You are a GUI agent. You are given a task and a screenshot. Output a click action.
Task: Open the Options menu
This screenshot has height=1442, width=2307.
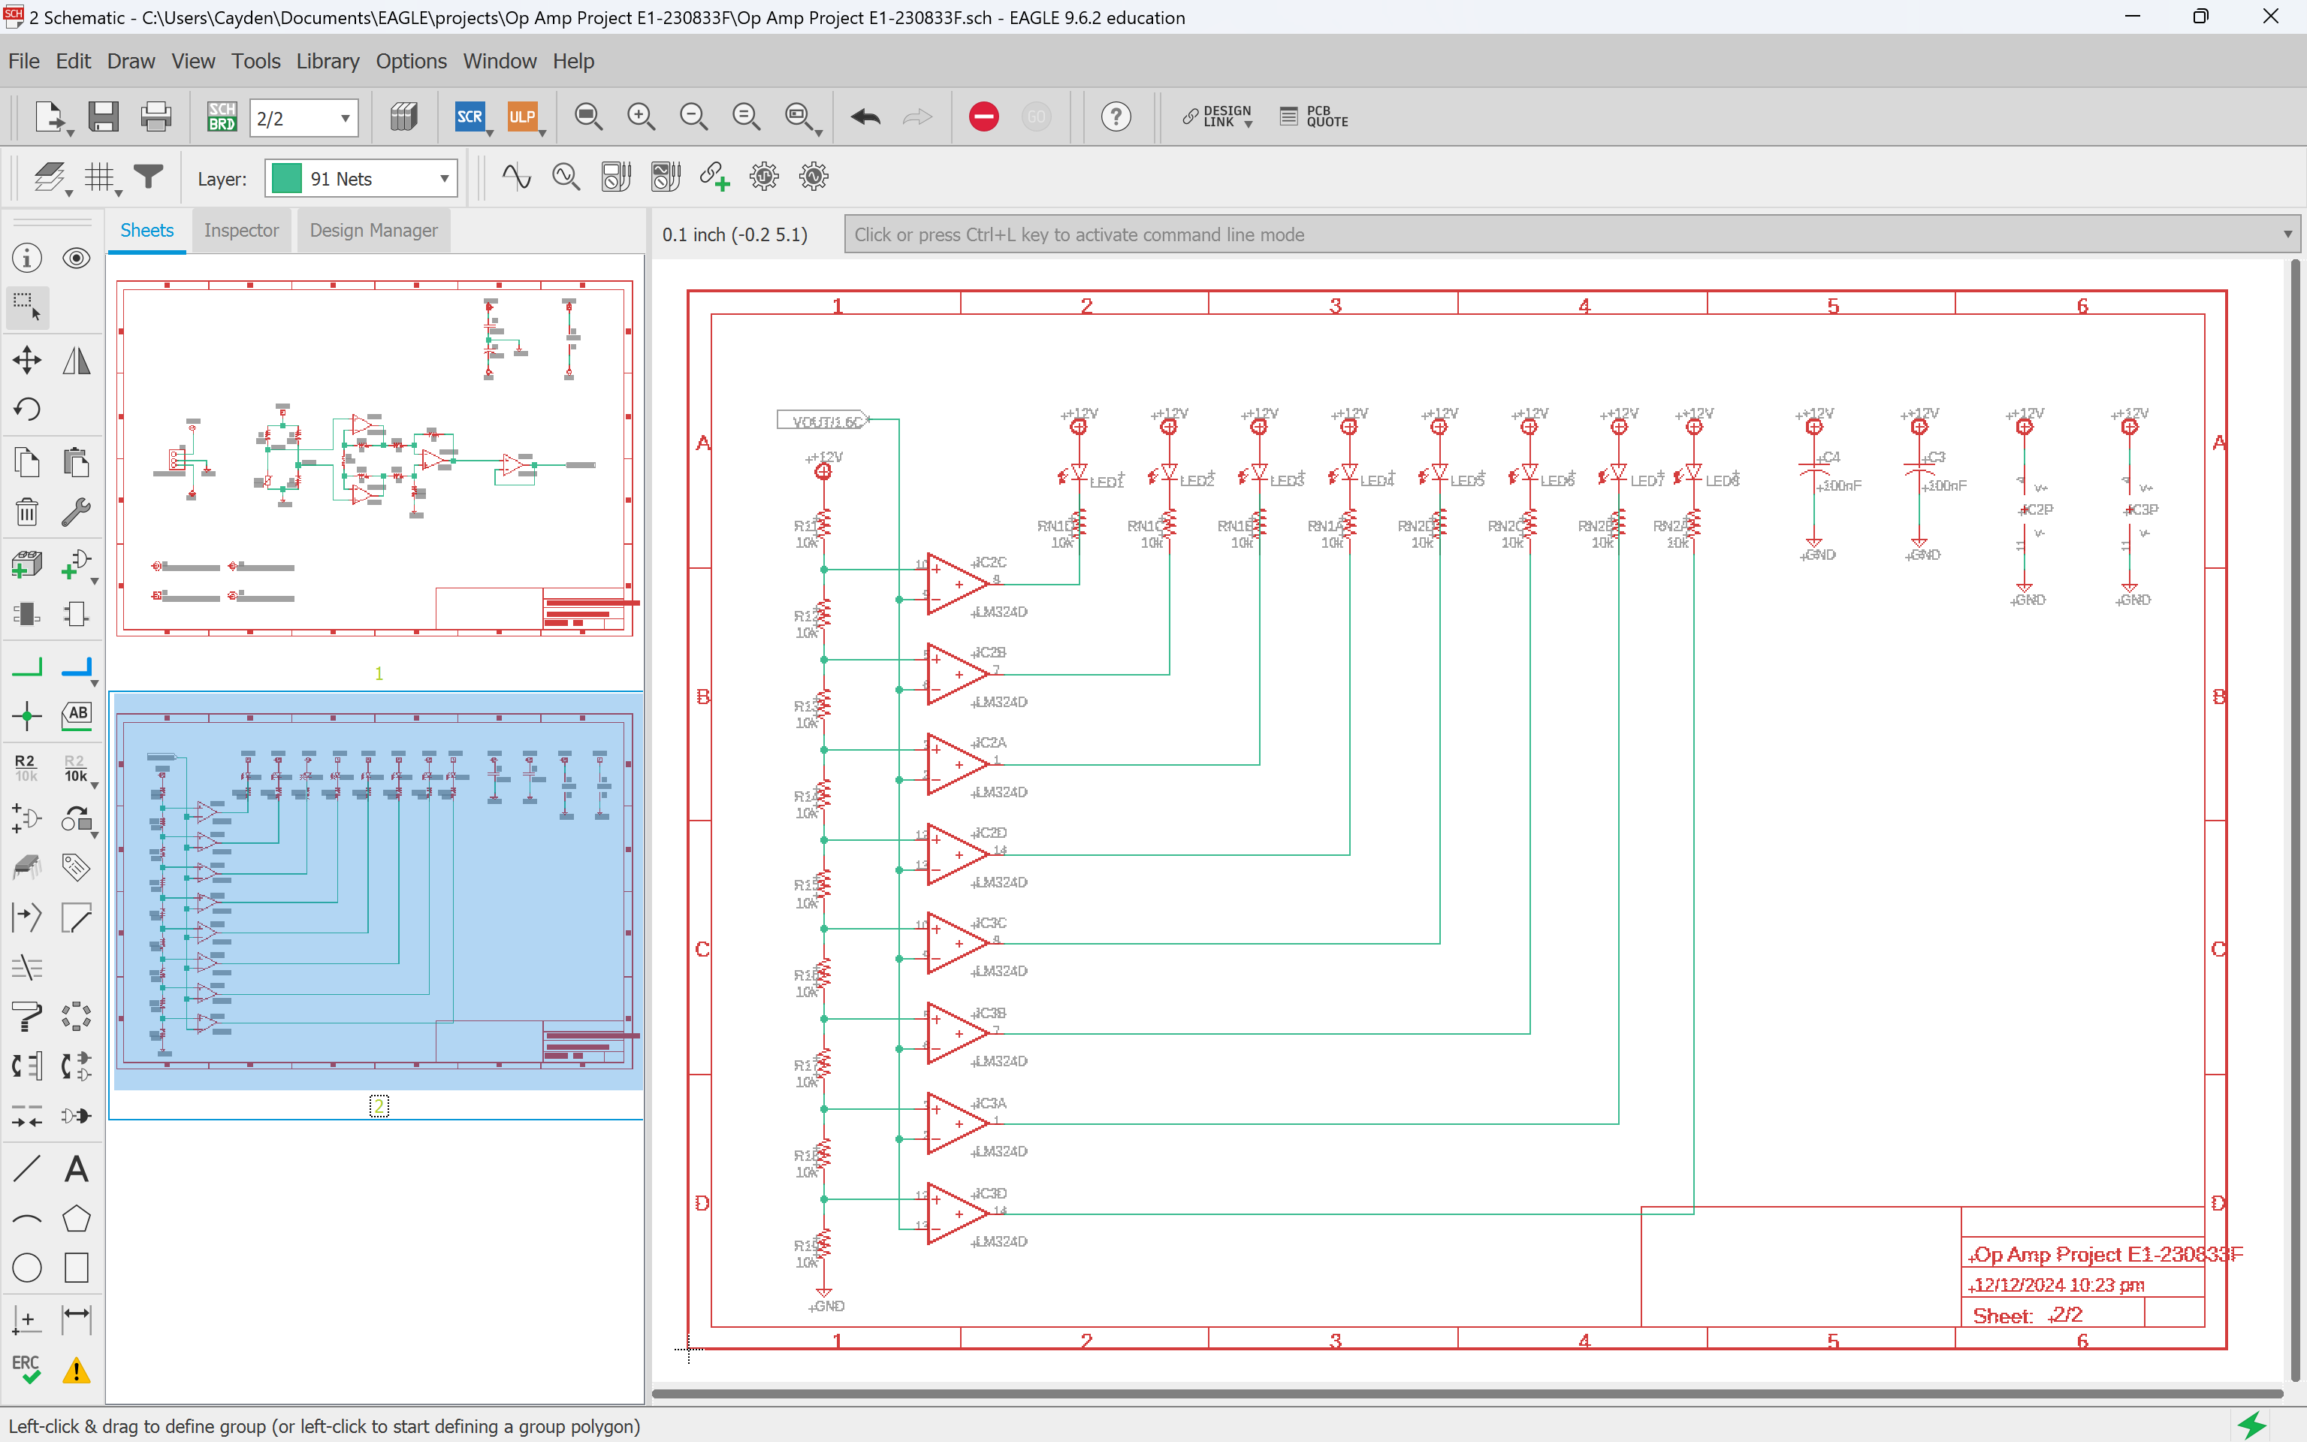[411, 61]
